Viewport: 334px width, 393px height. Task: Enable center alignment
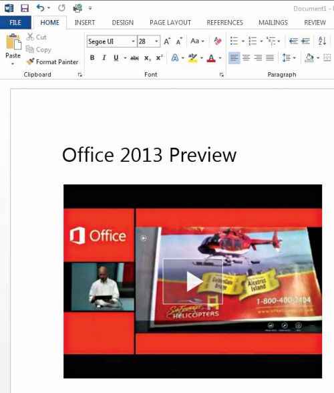point(246,58)
